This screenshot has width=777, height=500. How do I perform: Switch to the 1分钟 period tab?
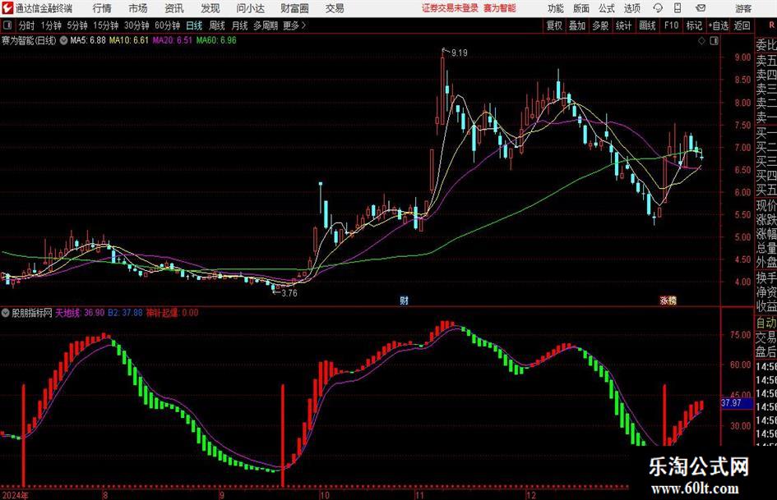pyautogui.click(x=51, y=25)
